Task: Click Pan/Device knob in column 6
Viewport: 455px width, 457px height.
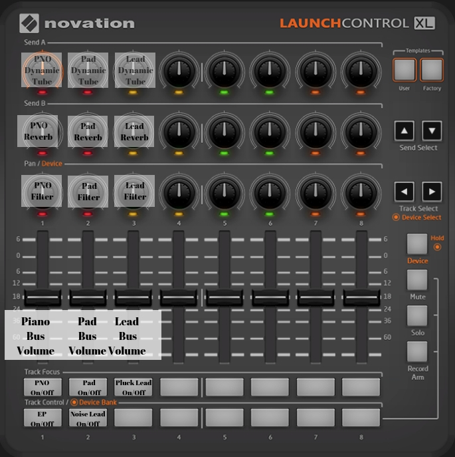Action: coord(270,193)
